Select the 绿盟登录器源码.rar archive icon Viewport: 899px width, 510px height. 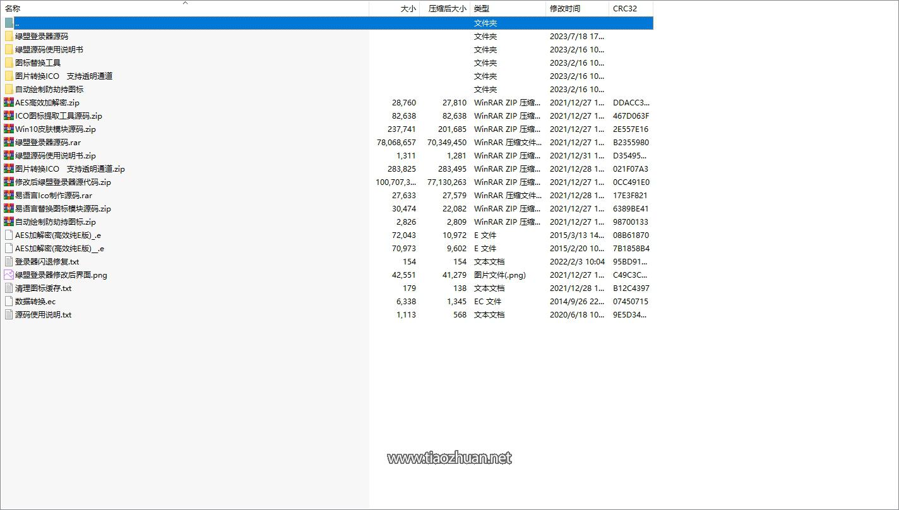pos(8,142)
